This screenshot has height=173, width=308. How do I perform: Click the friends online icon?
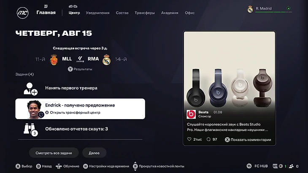[291, 166]
